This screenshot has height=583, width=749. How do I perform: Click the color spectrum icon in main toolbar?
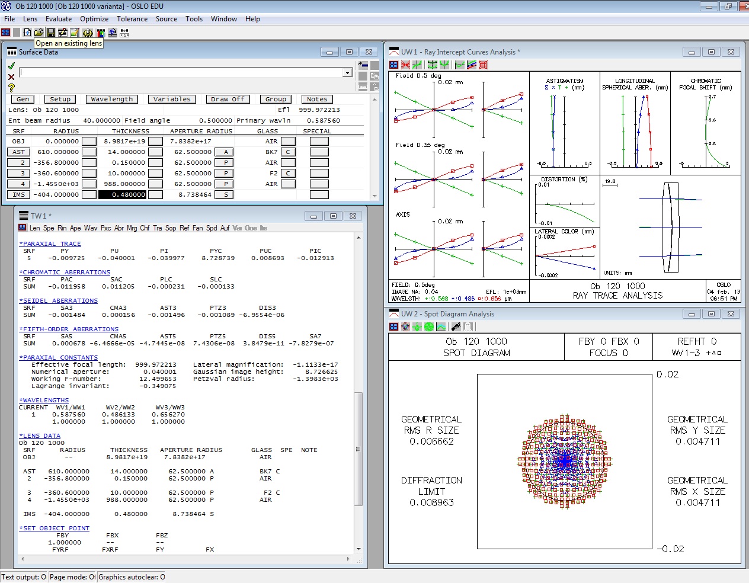coord(100,33)
